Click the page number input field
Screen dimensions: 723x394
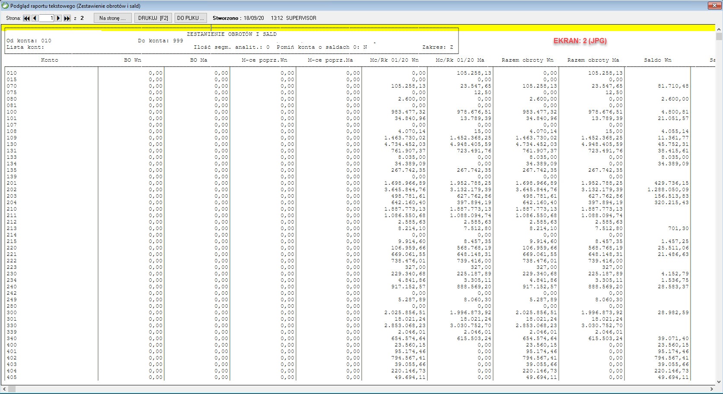tap(47, 18)
